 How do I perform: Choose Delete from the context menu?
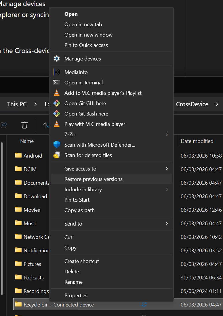point(111,271)
